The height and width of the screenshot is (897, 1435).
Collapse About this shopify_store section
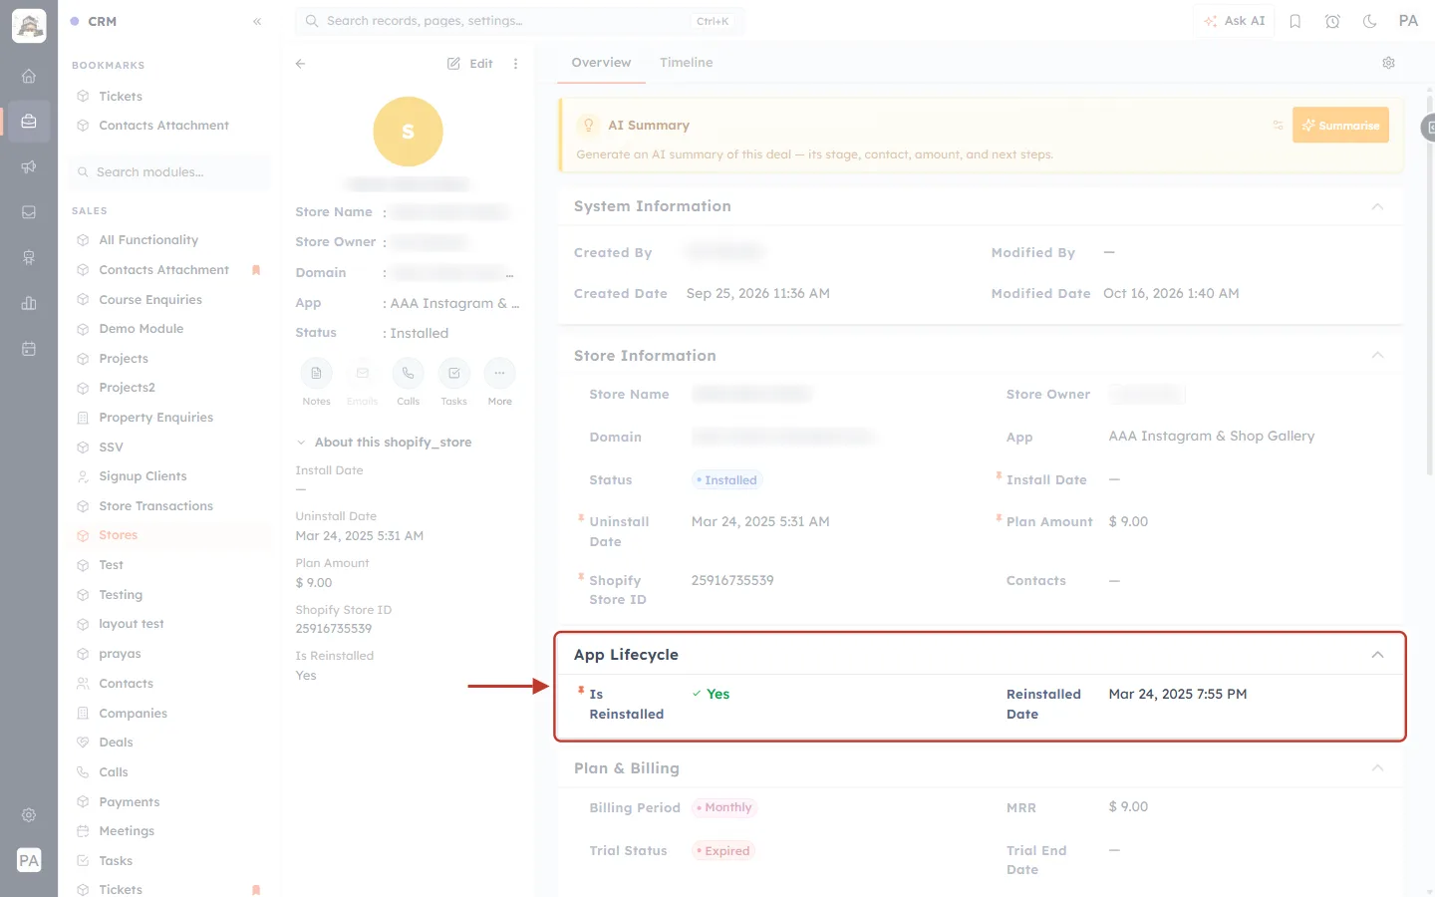301,443
